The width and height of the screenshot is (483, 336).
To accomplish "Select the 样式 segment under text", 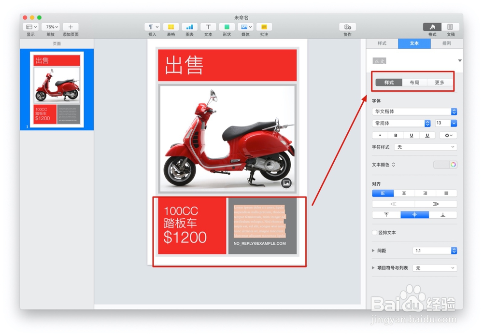I will click(389, 82).
